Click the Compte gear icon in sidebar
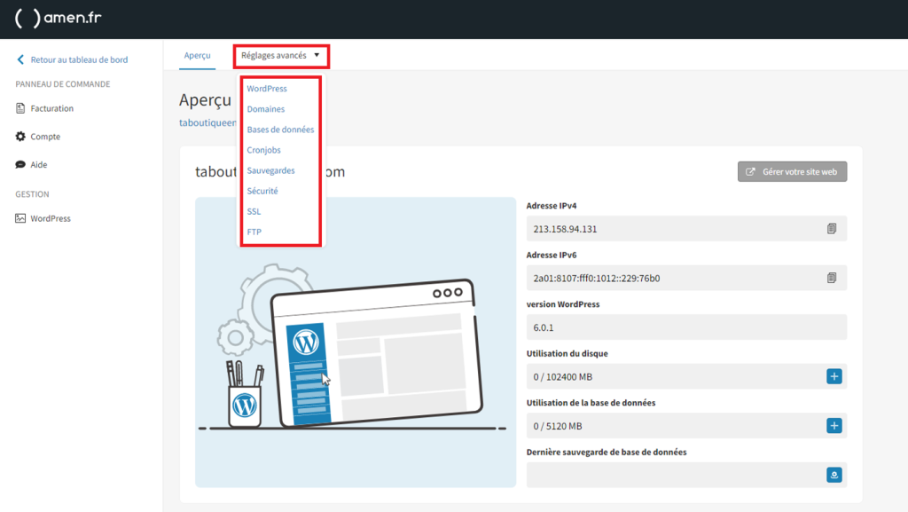This screenshot has height=512, width=908. pos(21,137)
